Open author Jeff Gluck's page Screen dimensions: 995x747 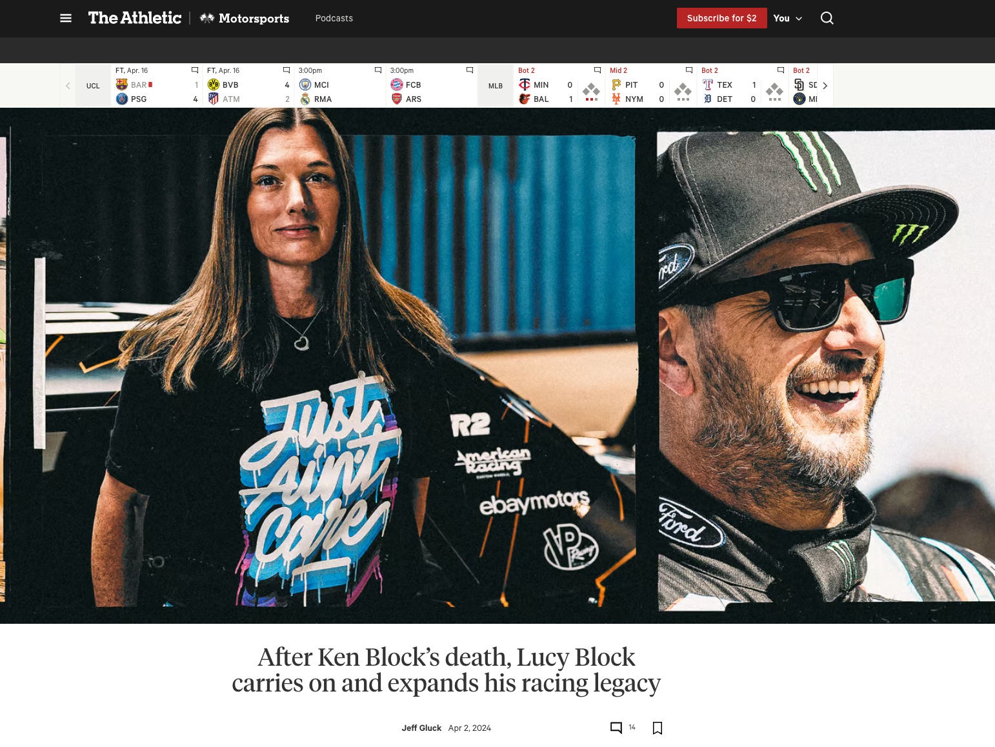421,728
